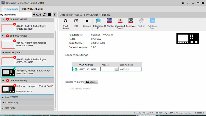Screen dimensions: 206x116
Task: Collapse the GPIB-USB (GPIB3) group
Action: 3,52
